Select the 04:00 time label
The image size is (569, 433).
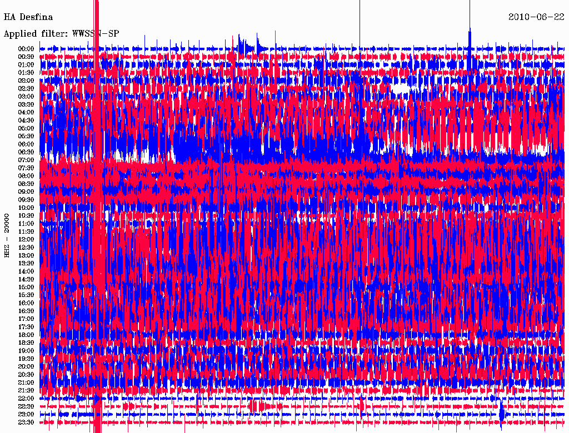(26, 113)
